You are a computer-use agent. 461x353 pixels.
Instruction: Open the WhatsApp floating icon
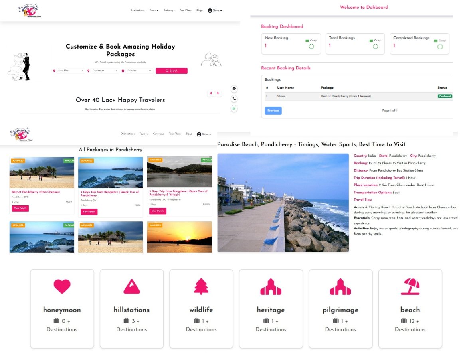[234, 108]
